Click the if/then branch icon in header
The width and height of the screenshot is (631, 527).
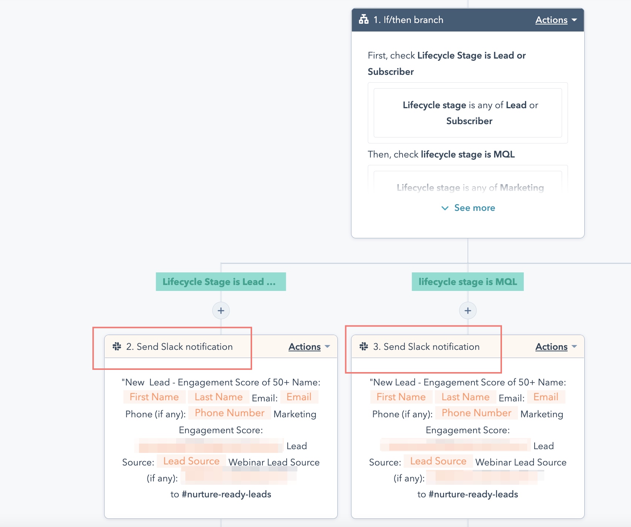pyautogui.click(x=364, y=20)
